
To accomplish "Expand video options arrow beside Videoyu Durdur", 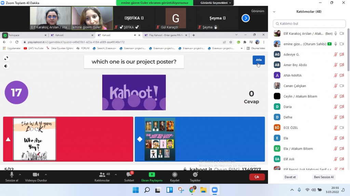I will pyautogui.click(x=46, y=175).
